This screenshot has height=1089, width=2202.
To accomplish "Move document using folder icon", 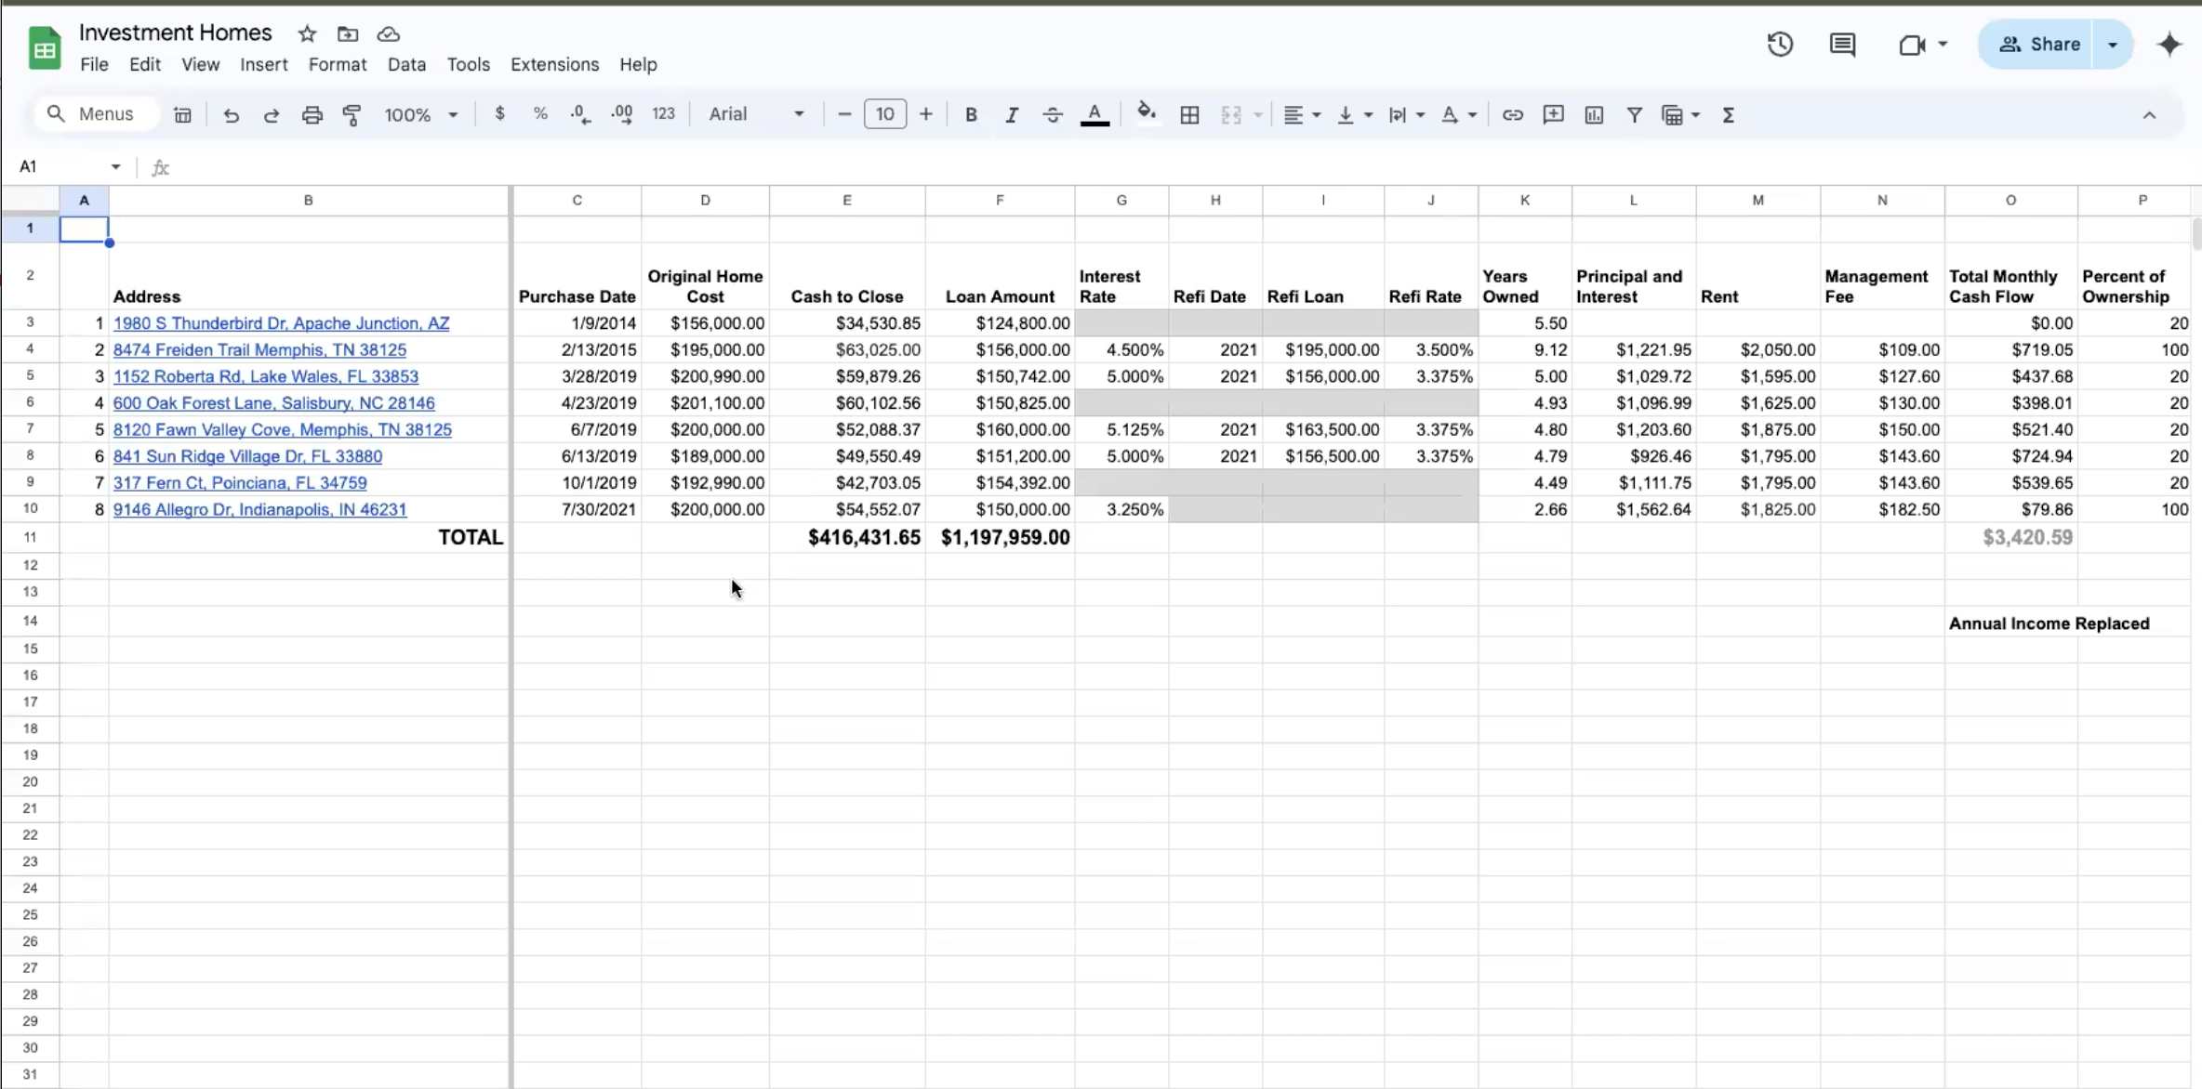I will pyautogui.click(x=348, y=34).
